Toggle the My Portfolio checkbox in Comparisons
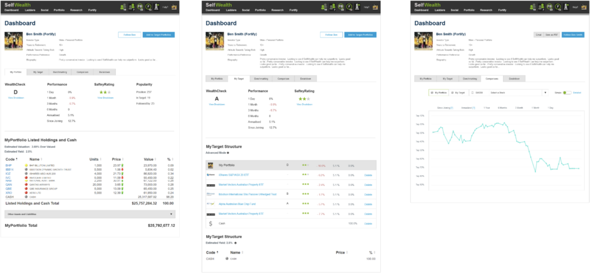Screen dimensions: 590x273 (x=432, y=92)
